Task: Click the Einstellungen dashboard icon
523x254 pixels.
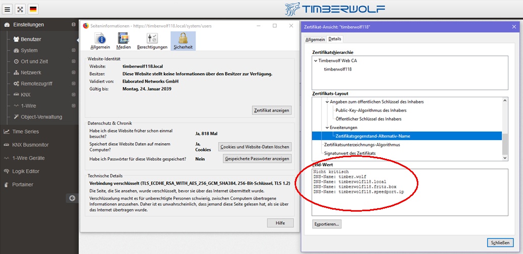Action: pos(7,25)
